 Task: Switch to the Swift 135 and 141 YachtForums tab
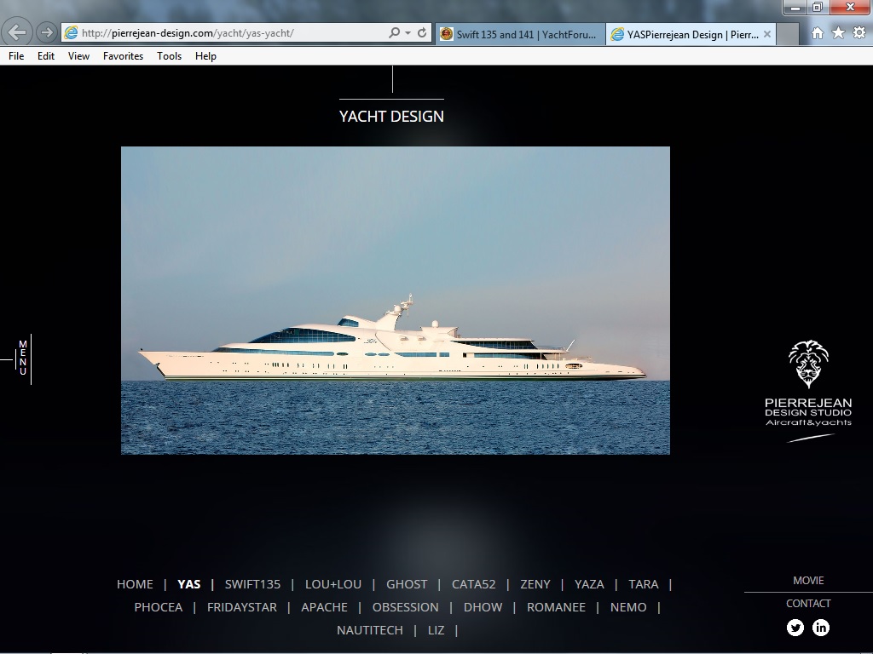(520, 34)
